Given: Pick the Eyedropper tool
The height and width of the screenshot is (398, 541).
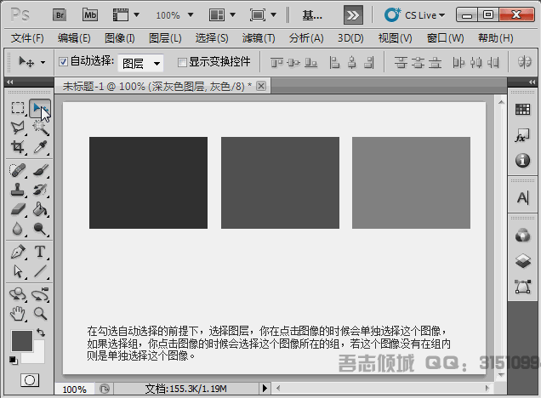Looking at the screenshot, I should coord(39,148).
